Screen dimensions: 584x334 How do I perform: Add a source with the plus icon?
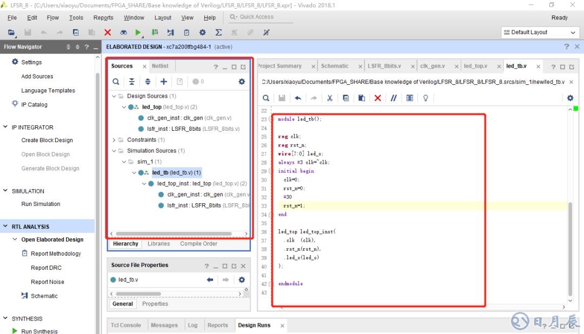163,82
